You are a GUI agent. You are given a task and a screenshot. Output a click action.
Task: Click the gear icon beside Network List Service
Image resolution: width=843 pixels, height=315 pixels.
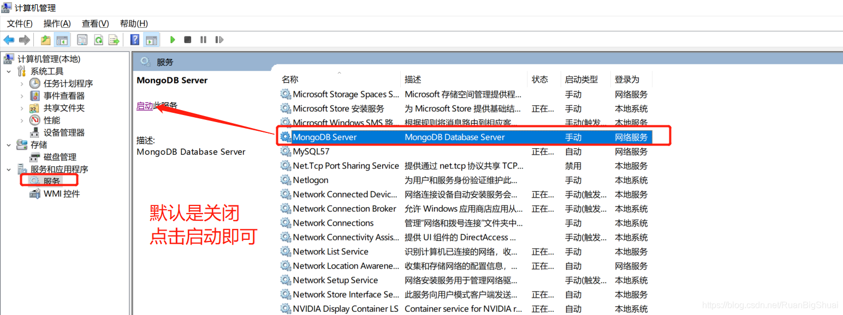(x=286, y=252)
